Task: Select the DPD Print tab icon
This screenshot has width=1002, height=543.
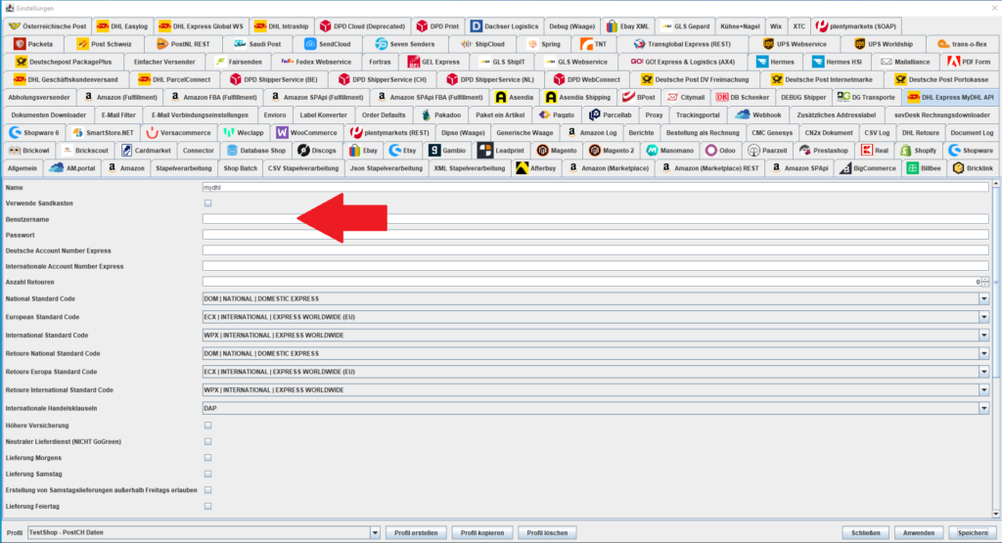Action: [x=422, y=26]
